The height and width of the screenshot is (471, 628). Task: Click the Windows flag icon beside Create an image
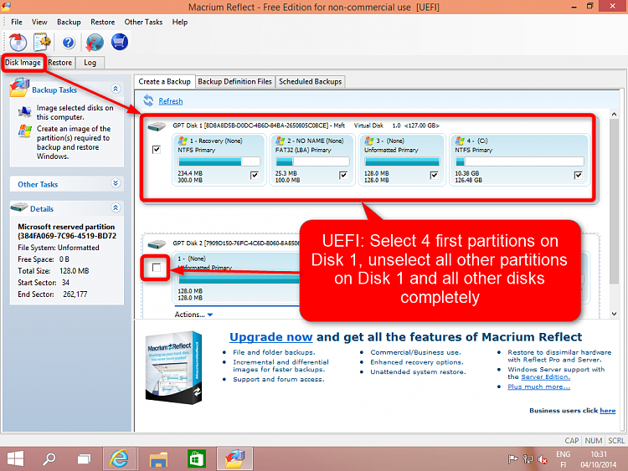coord(25,131)
